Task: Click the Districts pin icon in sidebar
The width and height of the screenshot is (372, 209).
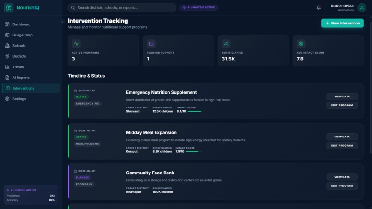Action: pyautogui.click(x=7, y=56)
